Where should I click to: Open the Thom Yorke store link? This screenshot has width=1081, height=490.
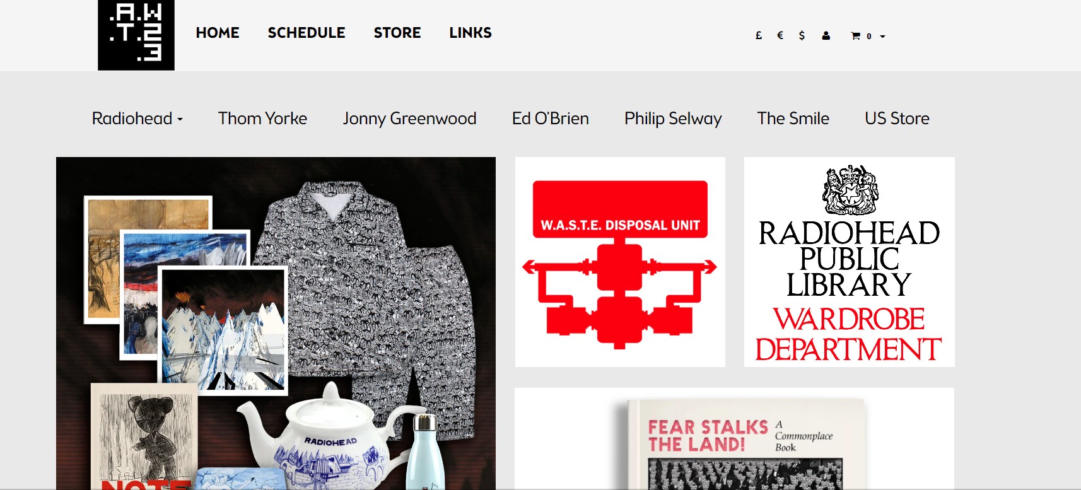coord(262,119)
